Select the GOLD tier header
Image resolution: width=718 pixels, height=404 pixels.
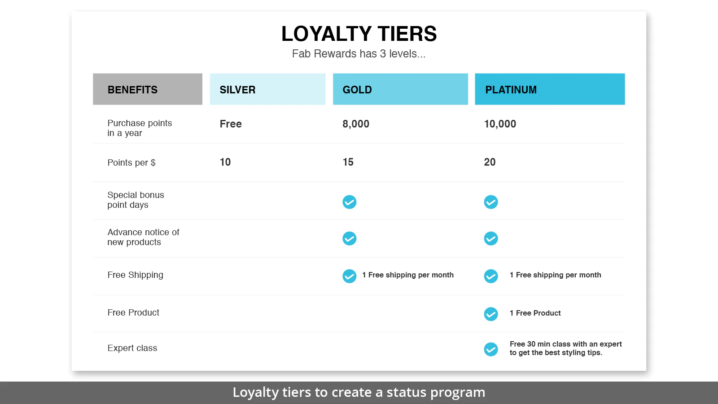(400, 89)
